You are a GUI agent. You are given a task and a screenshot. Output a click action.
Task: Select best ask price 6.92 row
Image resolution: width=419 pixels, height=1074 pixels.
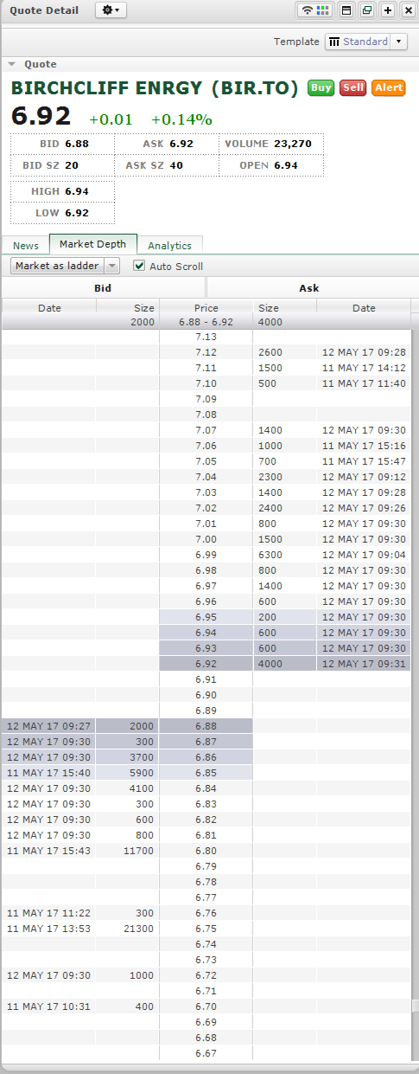(206, 664)
